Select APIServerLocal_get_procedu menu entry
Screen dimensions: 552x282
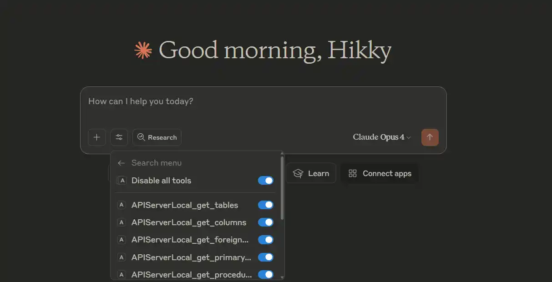coord(191,275)
